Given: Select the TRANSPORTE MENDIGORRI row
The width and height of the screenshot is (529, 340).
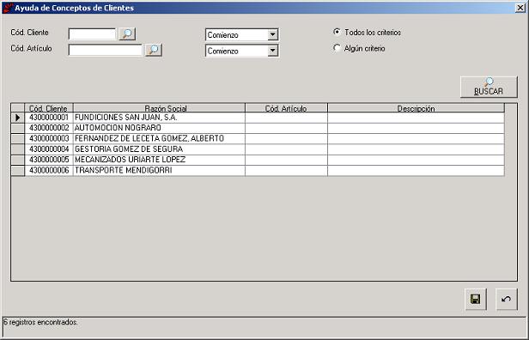Looking at the screenshot, I should pos(258,170).
